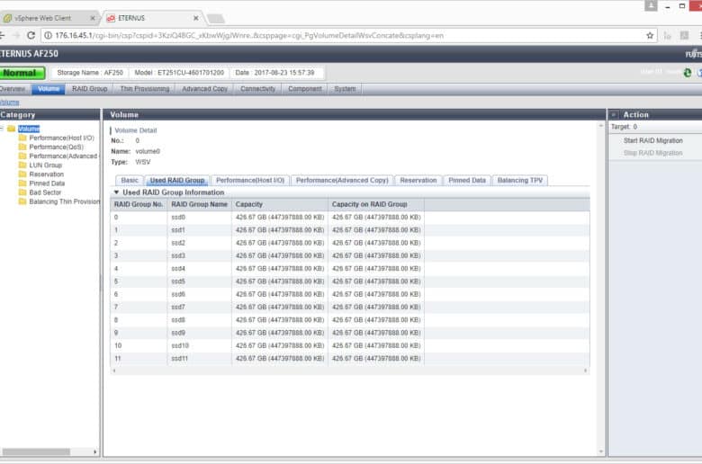The height and width of the screenshot is (464, 702).
Task: Switch to the Pinned Data detail tab
Action: [467, 181]
